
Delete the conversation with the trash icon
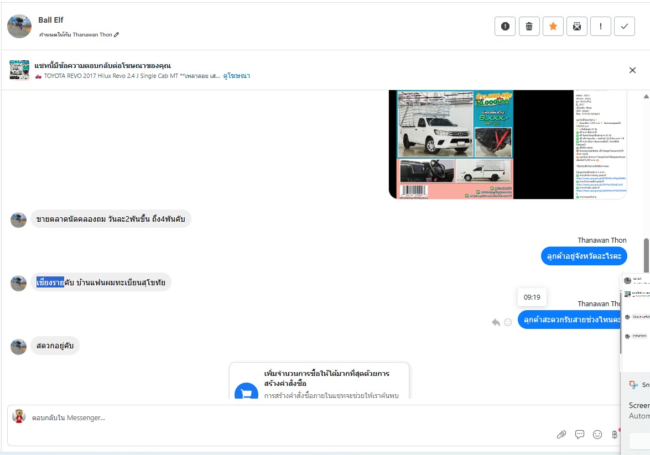click(529, 27)
